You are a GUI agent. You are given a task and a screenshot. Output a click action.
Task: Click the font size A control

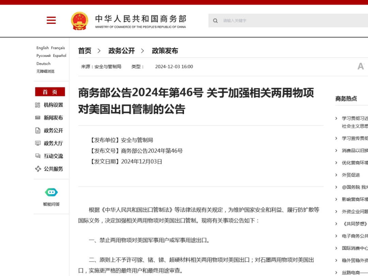pyautogui.click(x=361, y=66)
